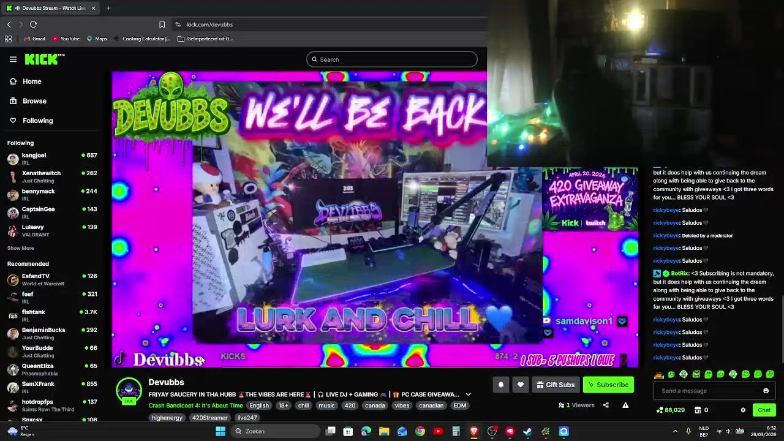Open emoji picker in chat box
Screen dimensions: 784x441
tap(766, 391)
